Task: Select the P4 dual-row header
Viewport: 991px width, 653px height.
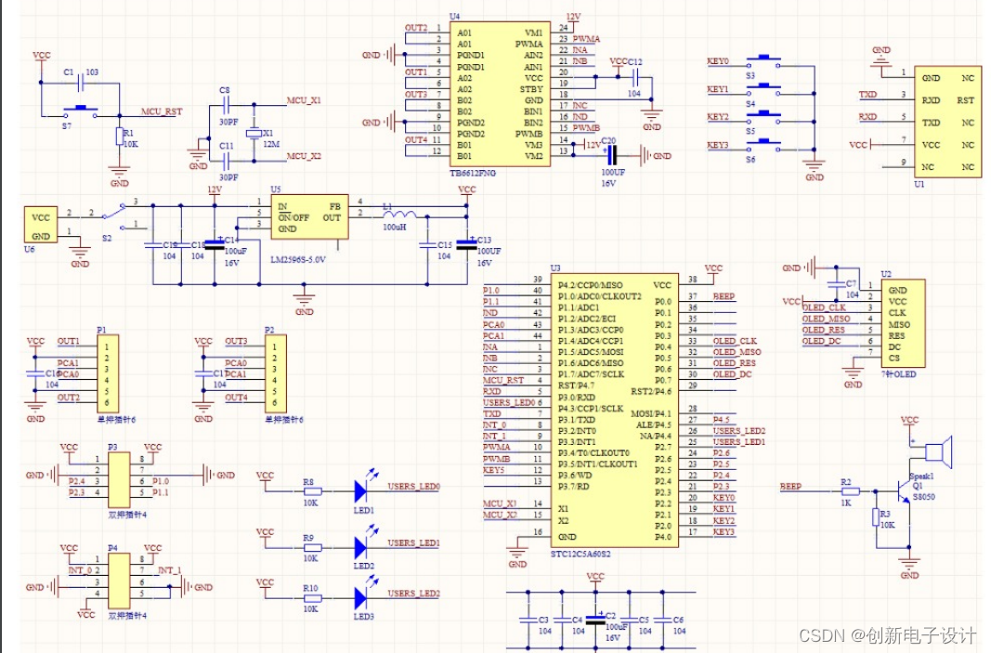Action: pos(120,581)
